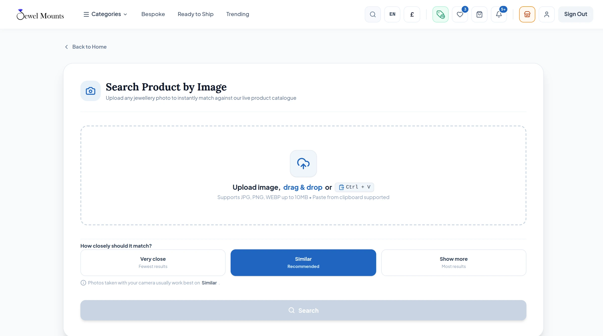Open the Trending menu item

(237, 14)
